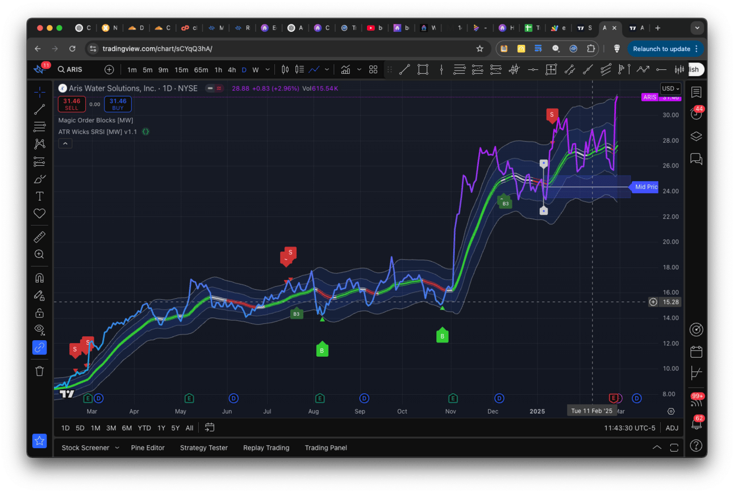Collapse the indicator legend chevron
This screenshot has height=493, width=734.
(x=65, y=144)
